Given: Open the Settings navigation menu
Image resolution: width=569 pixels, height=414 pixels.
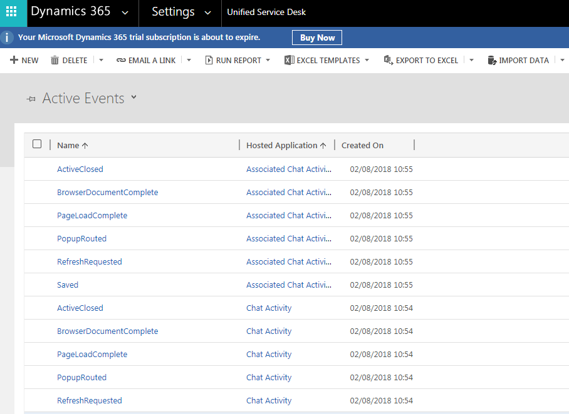Looking at the screenshot, I should pos(173,12).
